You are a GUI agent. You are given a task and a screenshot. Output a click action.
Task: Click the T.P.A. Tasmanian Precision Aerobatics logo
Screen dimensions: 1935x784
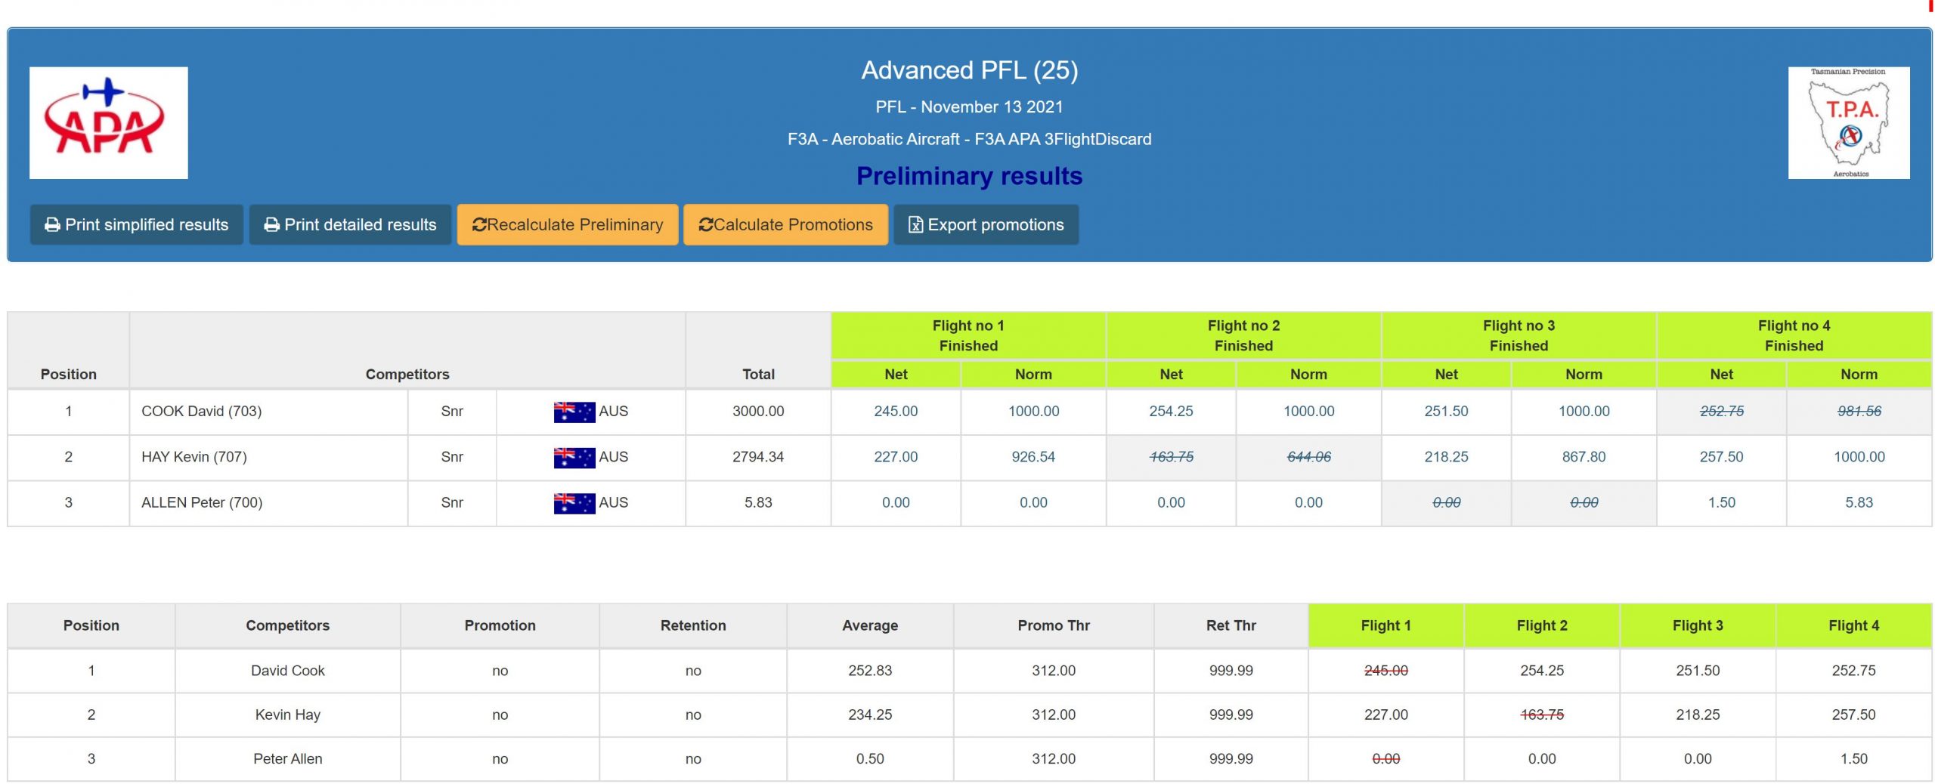(1848, 122)
